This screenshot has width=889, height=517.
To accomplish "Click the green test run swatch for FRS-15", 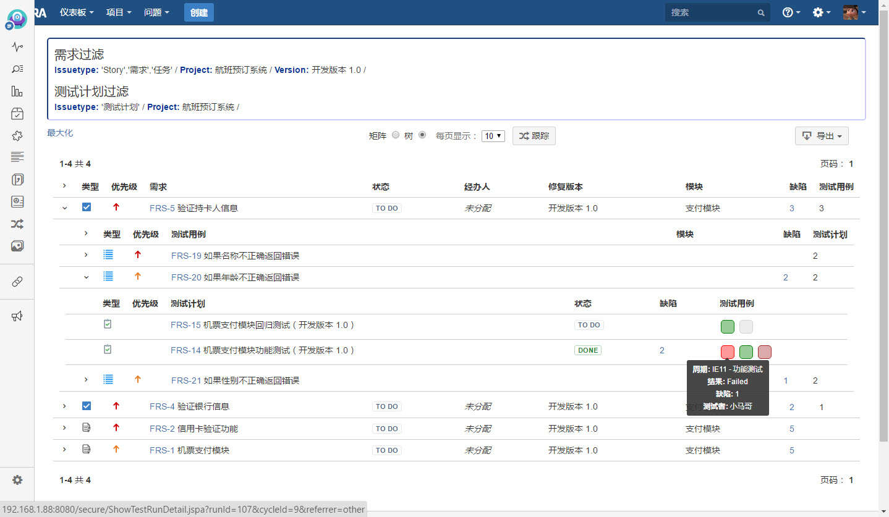I will [x=728, y=327].
